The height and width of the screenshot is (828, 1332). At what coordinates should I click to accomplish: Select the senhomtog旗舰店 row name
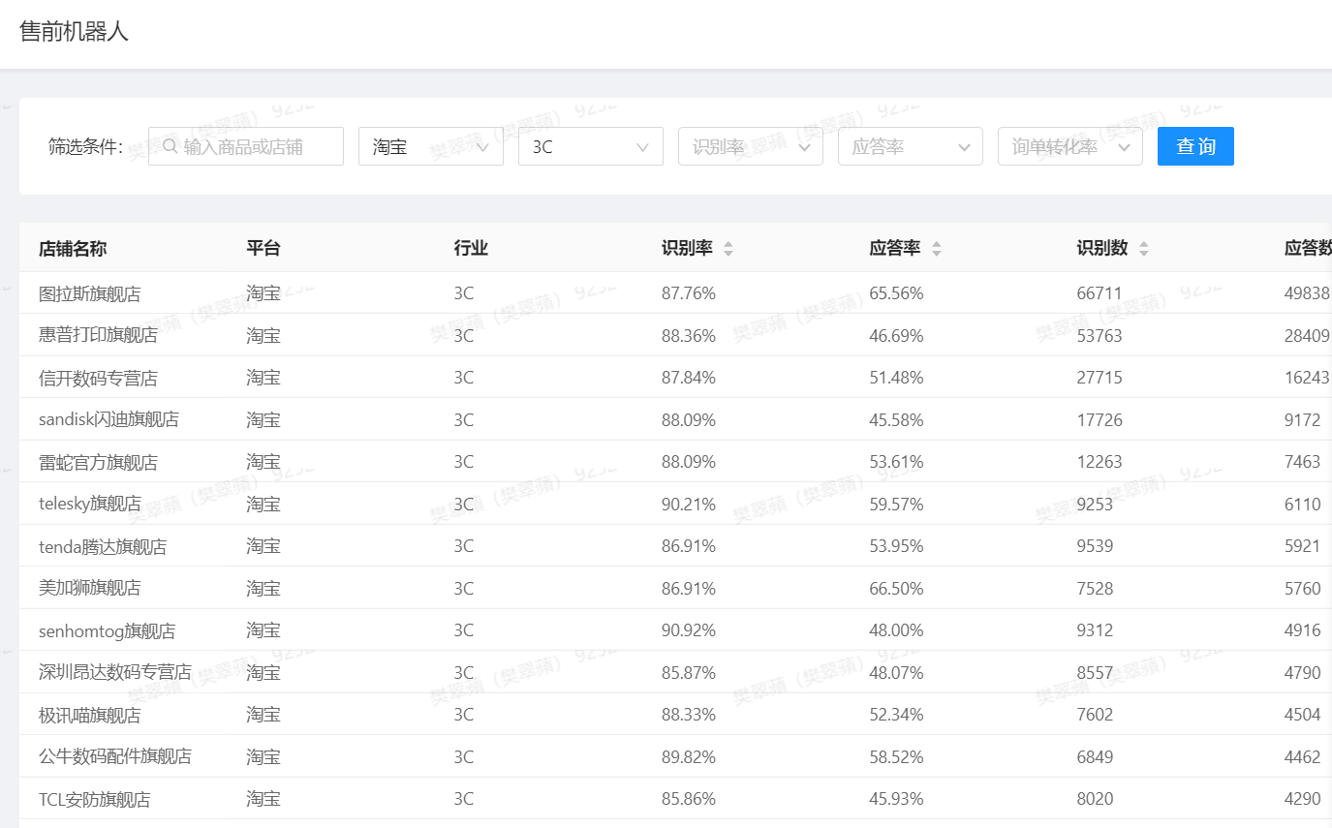pyautogui.click(x=107, y=630)
